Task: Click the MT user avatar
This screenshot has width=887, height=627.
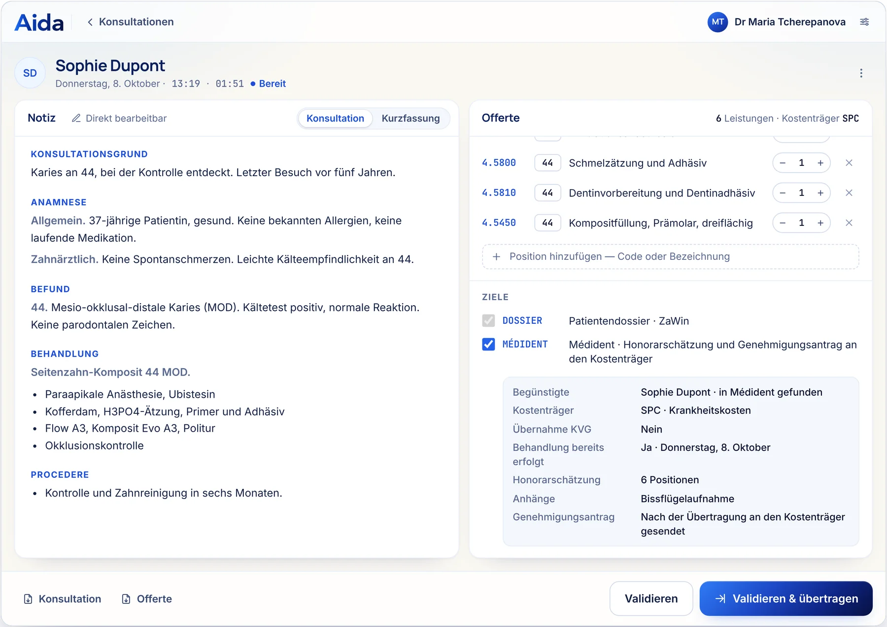Action: (717, 22)
